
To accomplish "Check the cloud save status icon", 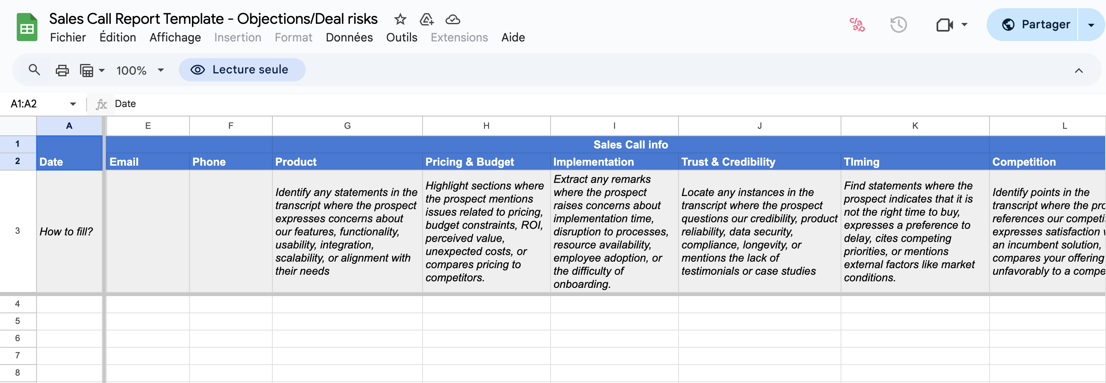I will 452,19.
